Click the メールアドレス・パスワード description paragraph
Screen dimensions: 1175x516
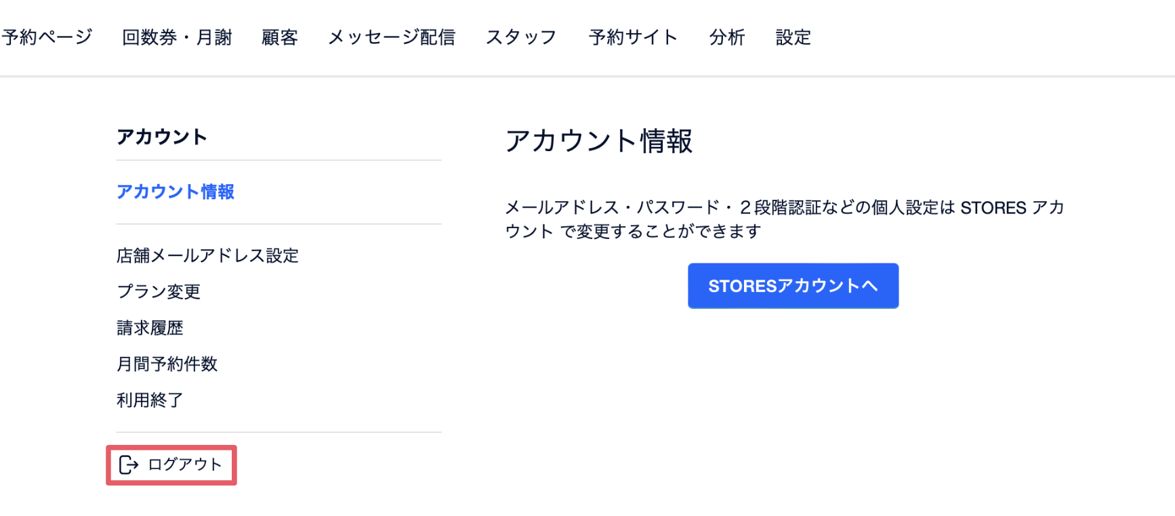[x=784, y=219]
